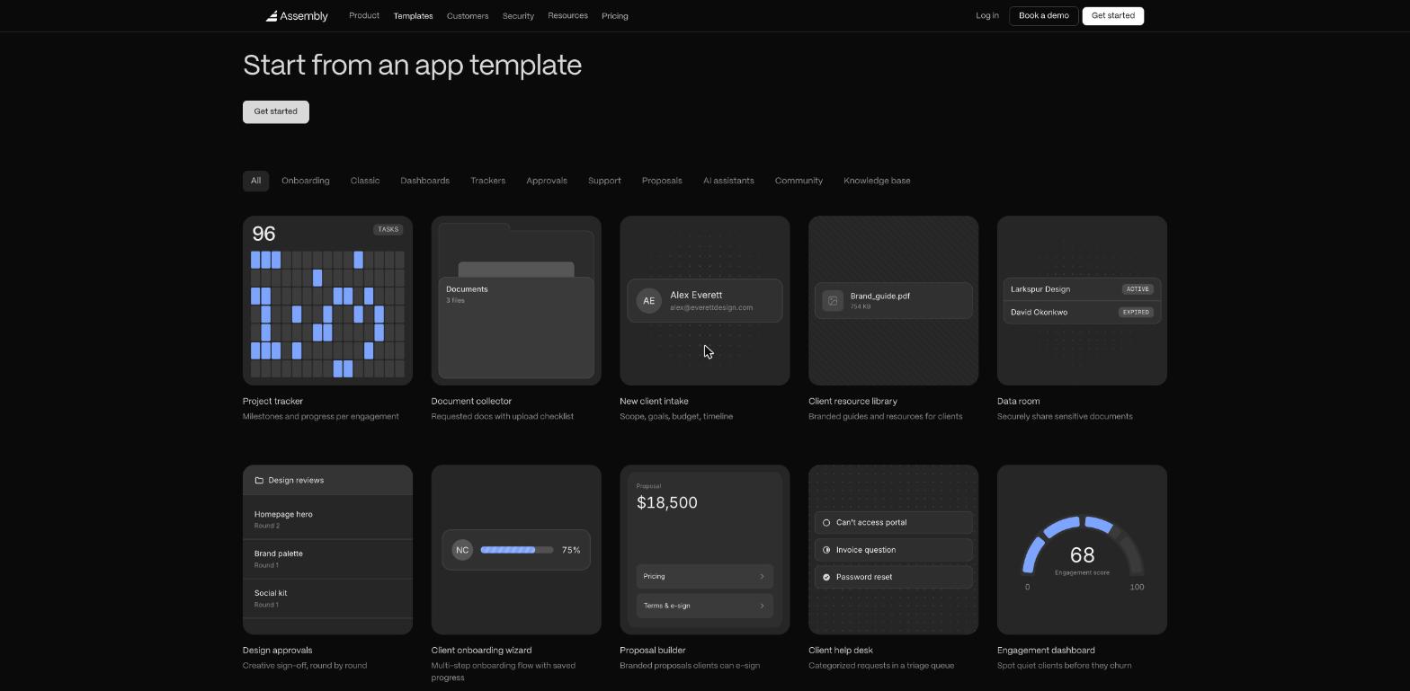The width and height of the screenshot is (1410, 691).
Task: Click the New client intake title
Action: [654, 402]
